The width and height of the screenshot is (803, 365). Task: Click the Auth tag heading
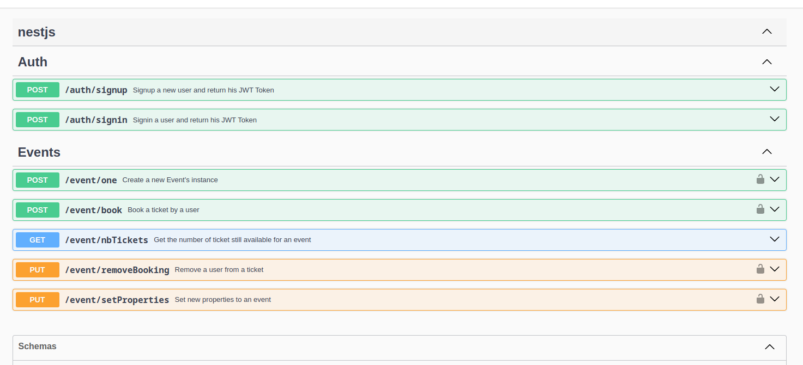[33, 62]
